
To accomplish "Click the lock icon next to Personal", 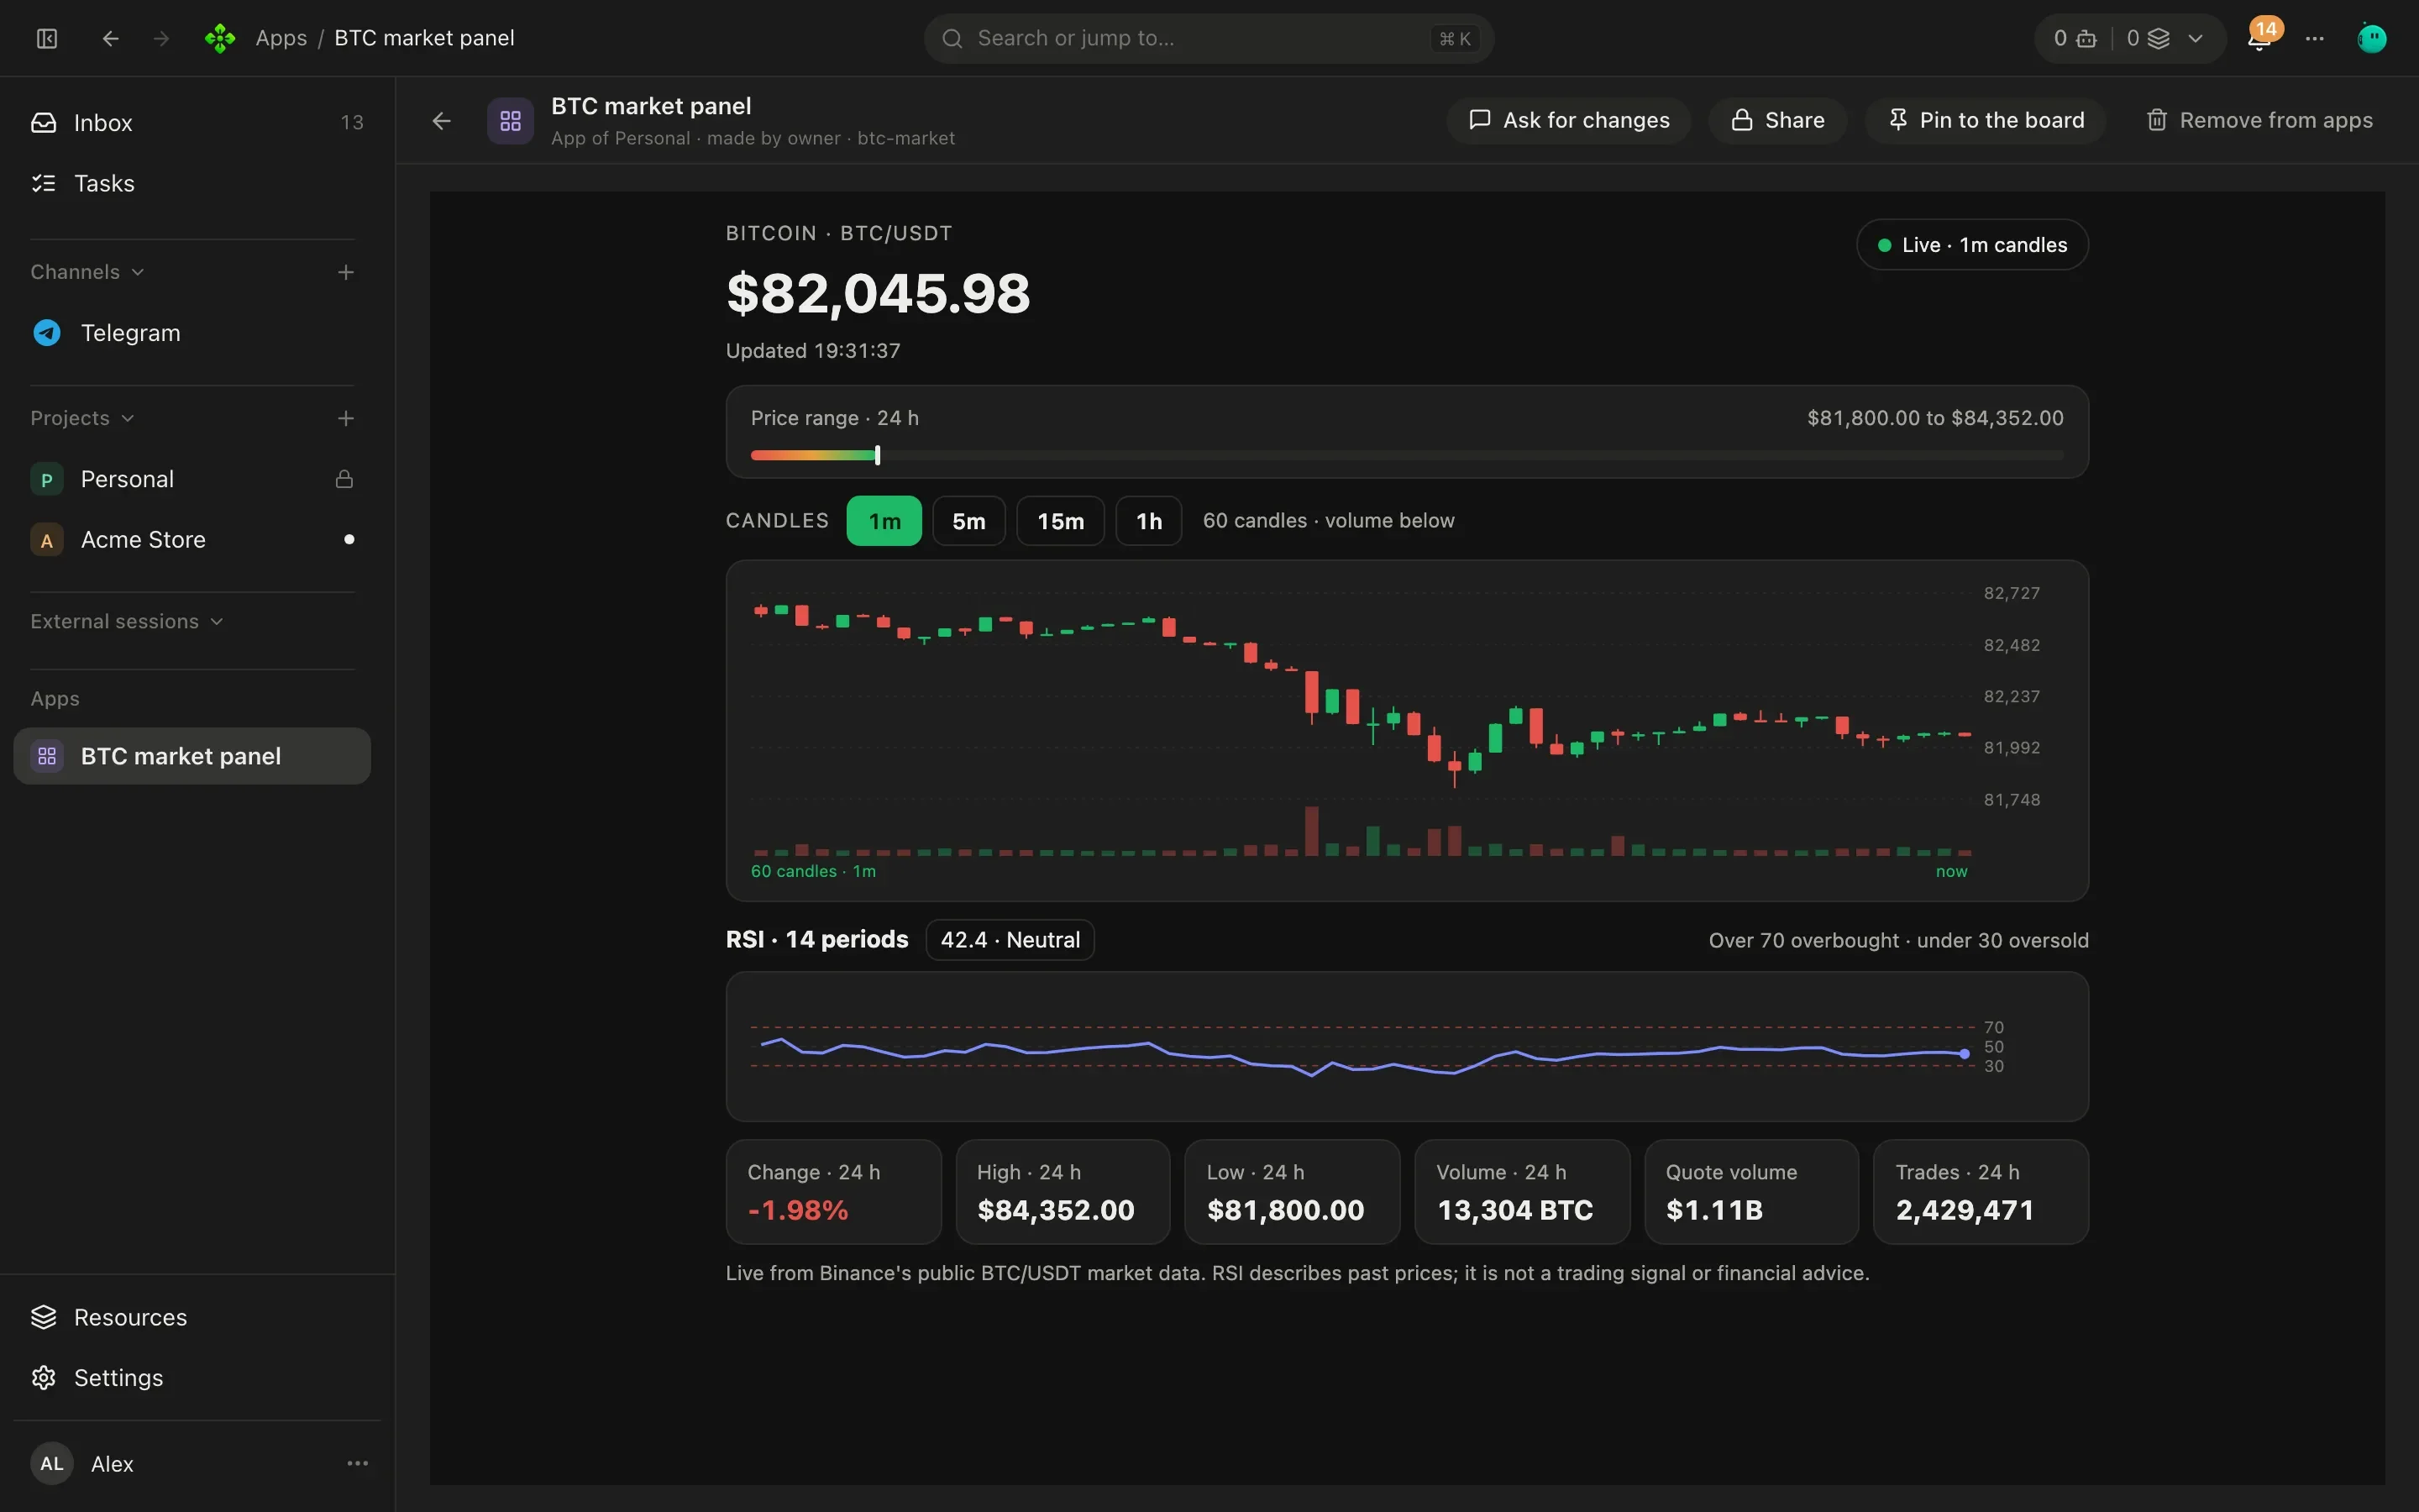I will [x=345, y=479].
